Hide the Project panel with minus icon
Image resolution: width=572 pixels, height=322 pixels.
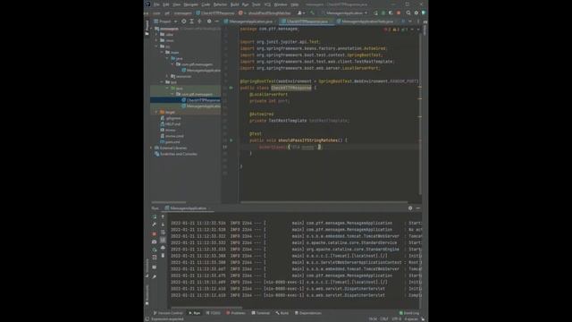pos(216,21)
